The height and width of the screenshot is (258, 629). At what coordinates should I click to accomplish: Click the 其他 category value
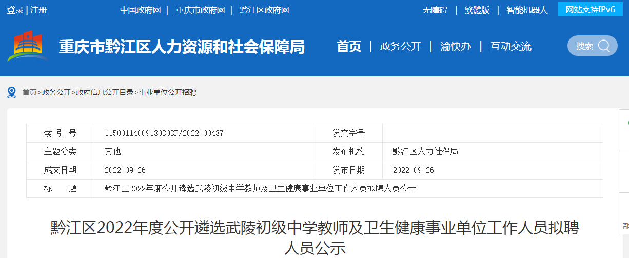(x=112, y=152)
